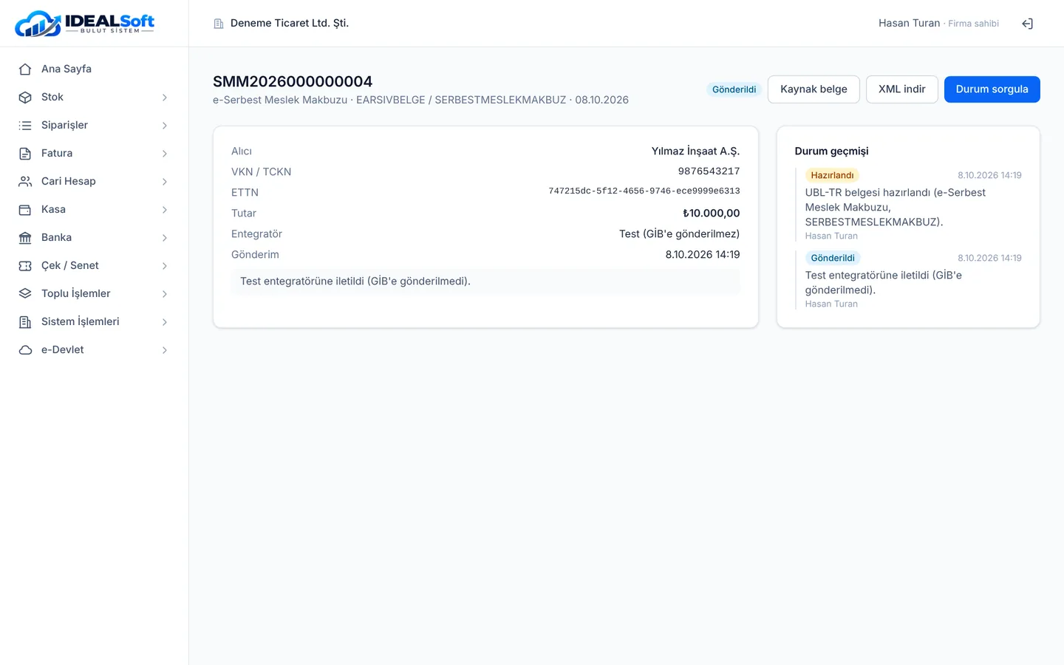Screen dimensions: 1064x665
Task: Click the Cari Hesap people icon
Action: 25,181
